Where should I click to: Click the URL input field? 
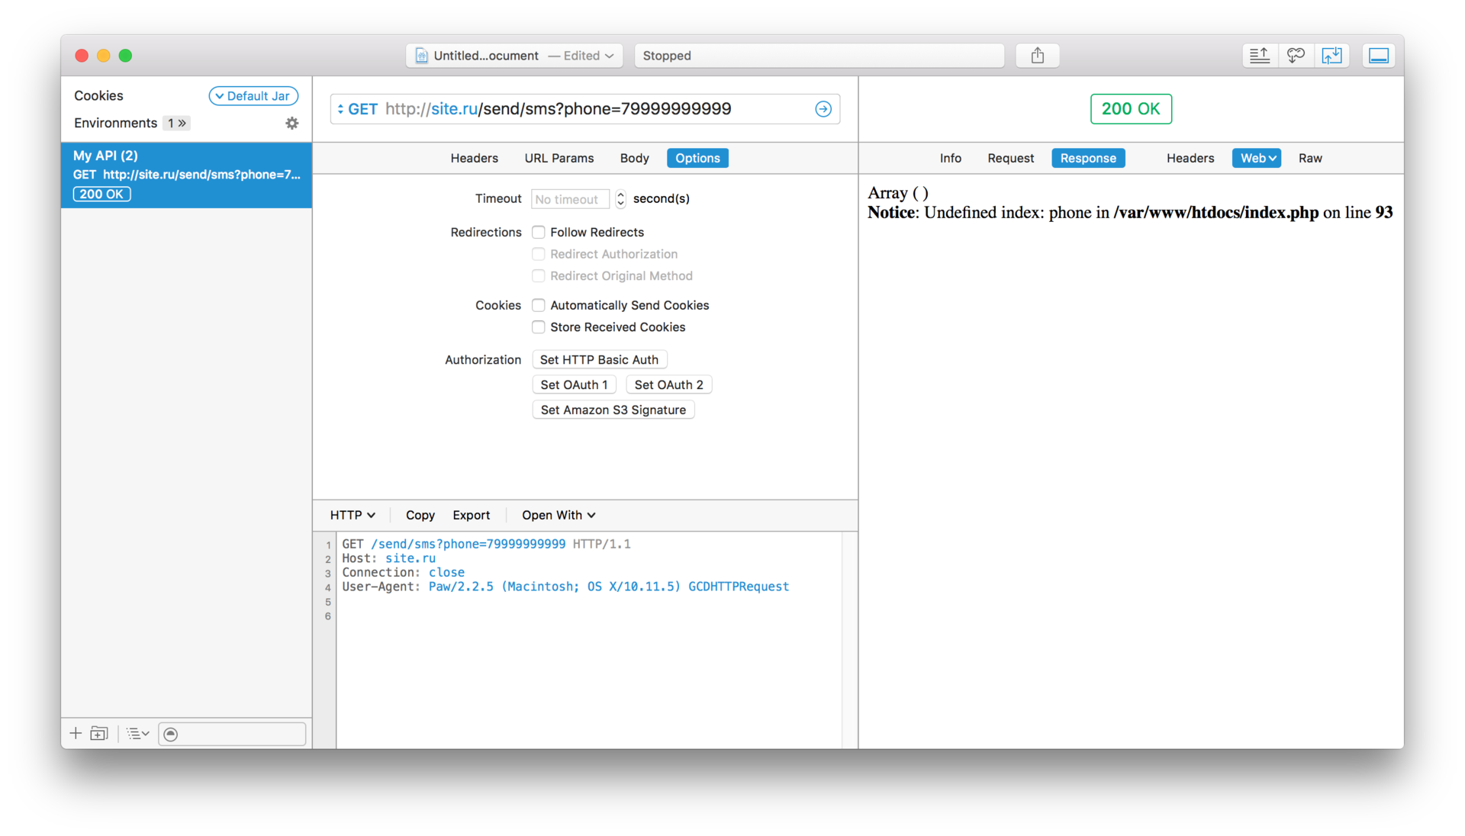click(585, 108)
